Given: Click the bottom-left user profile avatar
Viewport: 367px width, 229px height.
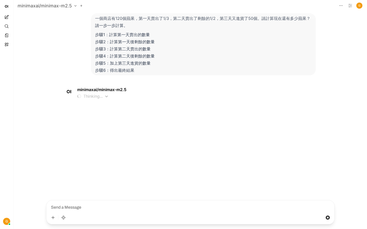Looking at the screenshot, I should 7,221.
